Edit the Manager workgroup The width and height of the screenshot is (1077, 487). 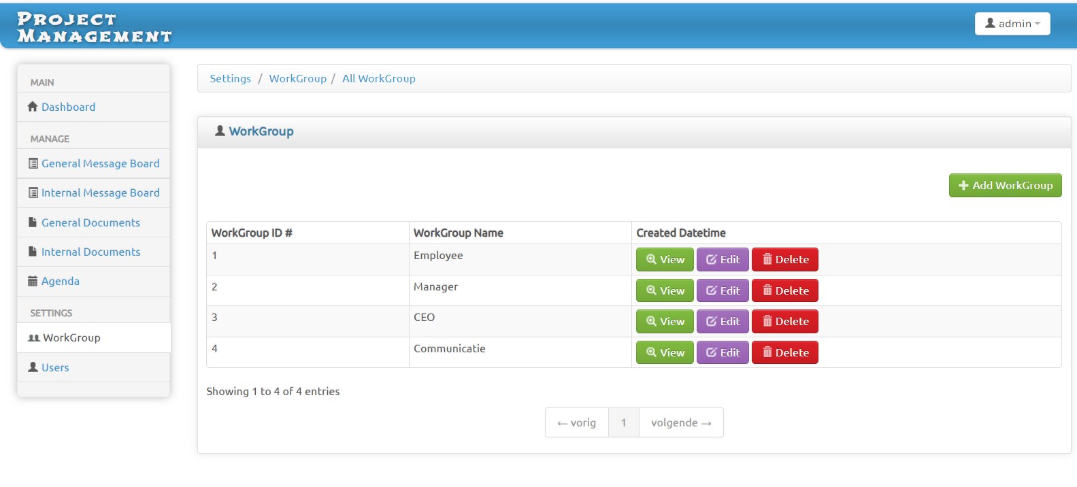coord(723,291)
